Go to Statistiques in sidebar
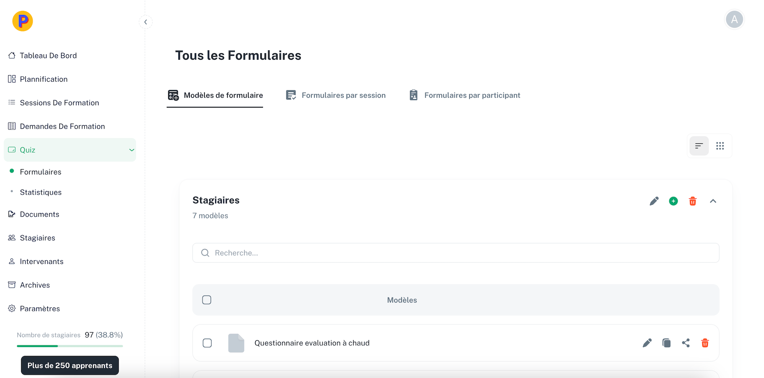Screen dimensions: 764x378 [x=40, y=192]
